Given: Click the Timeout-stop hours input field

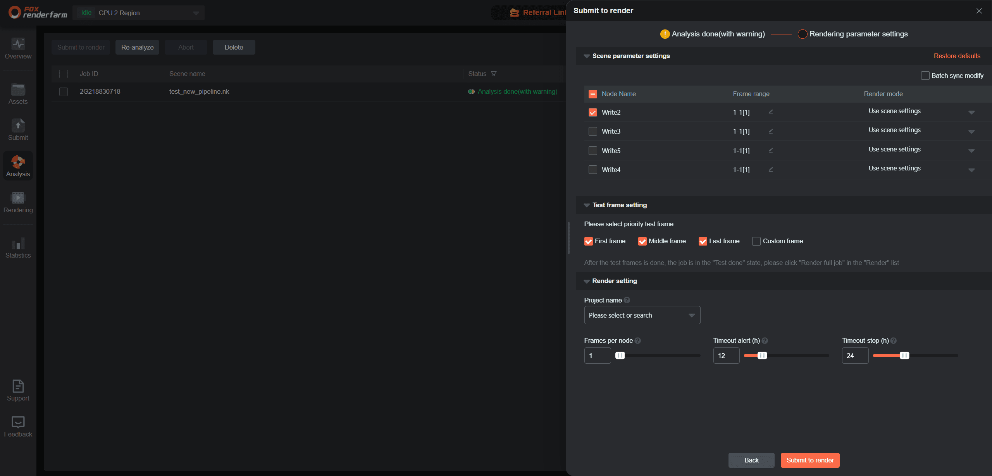Looking at the screenshot, I should tap(855, 356).
